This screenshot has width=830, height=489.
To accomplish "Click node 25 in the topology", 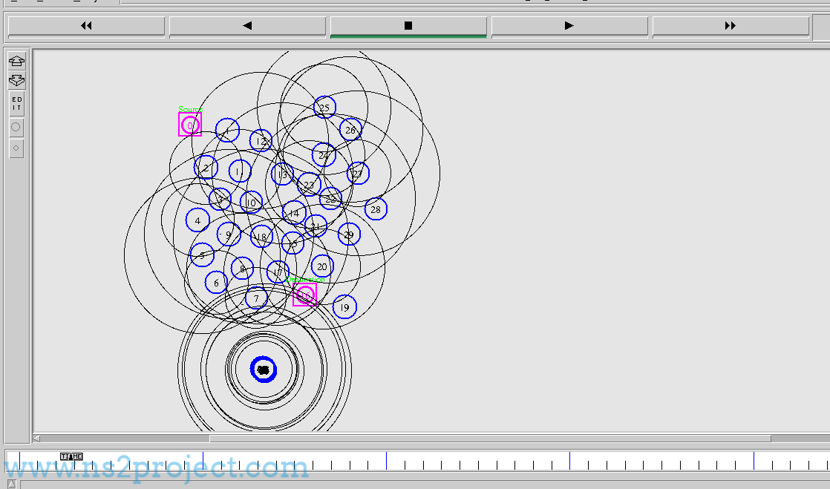I will pyautogui.click(x=324, y=108).
